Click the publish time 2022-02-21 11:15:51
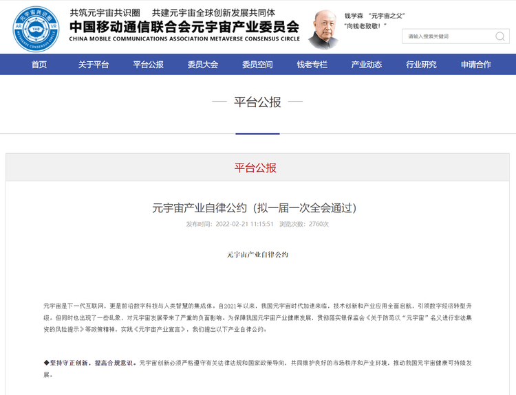 click(244, 224)
